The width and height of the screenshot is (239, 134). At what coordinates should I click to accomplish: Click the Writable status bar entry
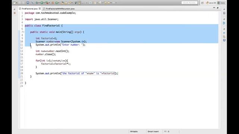(x=134, y=131)
